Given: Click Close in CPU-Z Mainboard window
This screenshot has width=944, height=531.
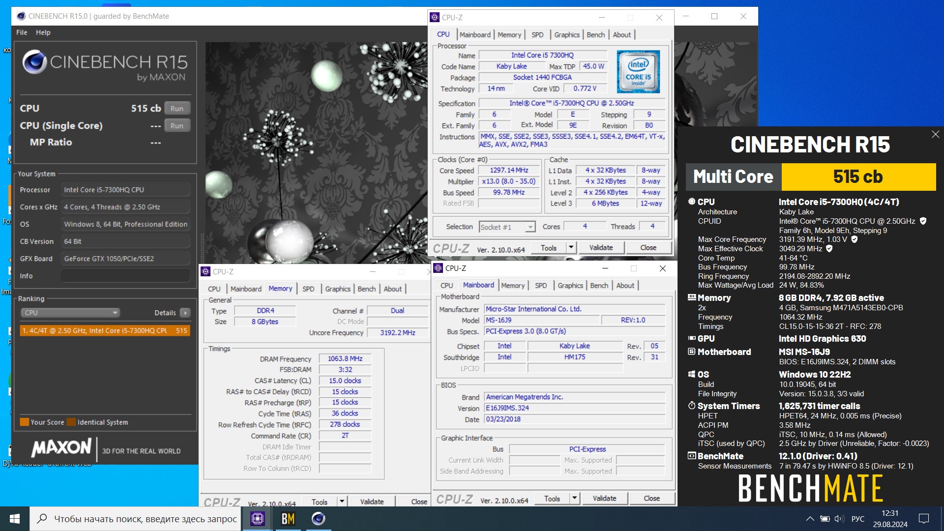Looking at the screenshot, I should coord(651,499).
